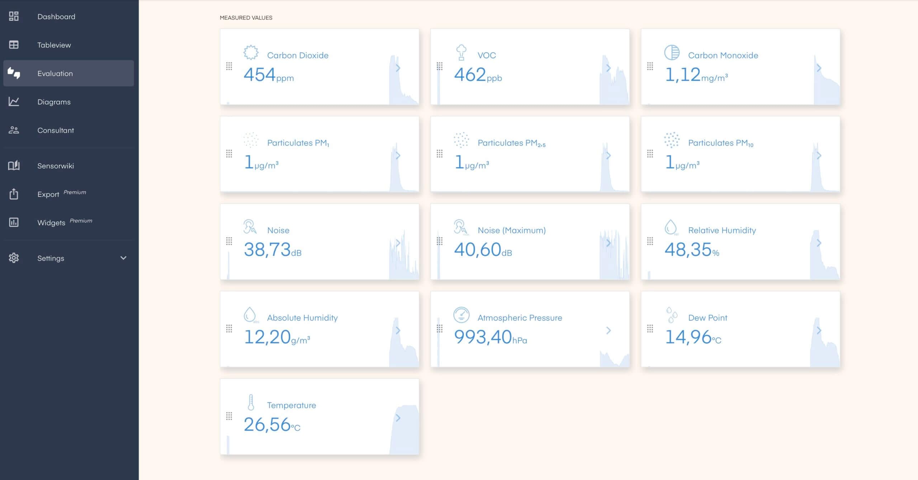Image resolution: width=918 pixels, height=480 pixels.
Task: Click the Tableview table icon
Action: tap(14, 45)
